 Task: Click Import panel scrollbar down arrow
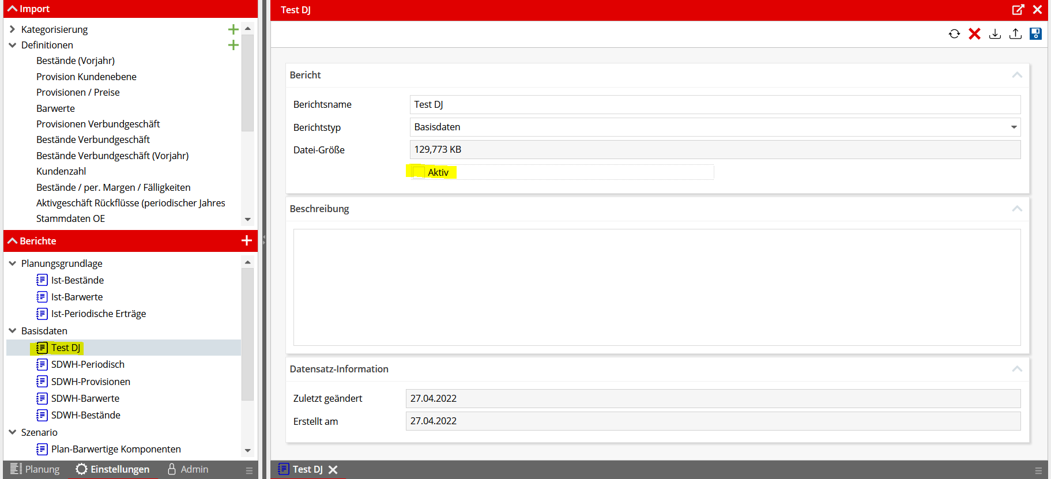pyautogui.click(x=248, y=219)
